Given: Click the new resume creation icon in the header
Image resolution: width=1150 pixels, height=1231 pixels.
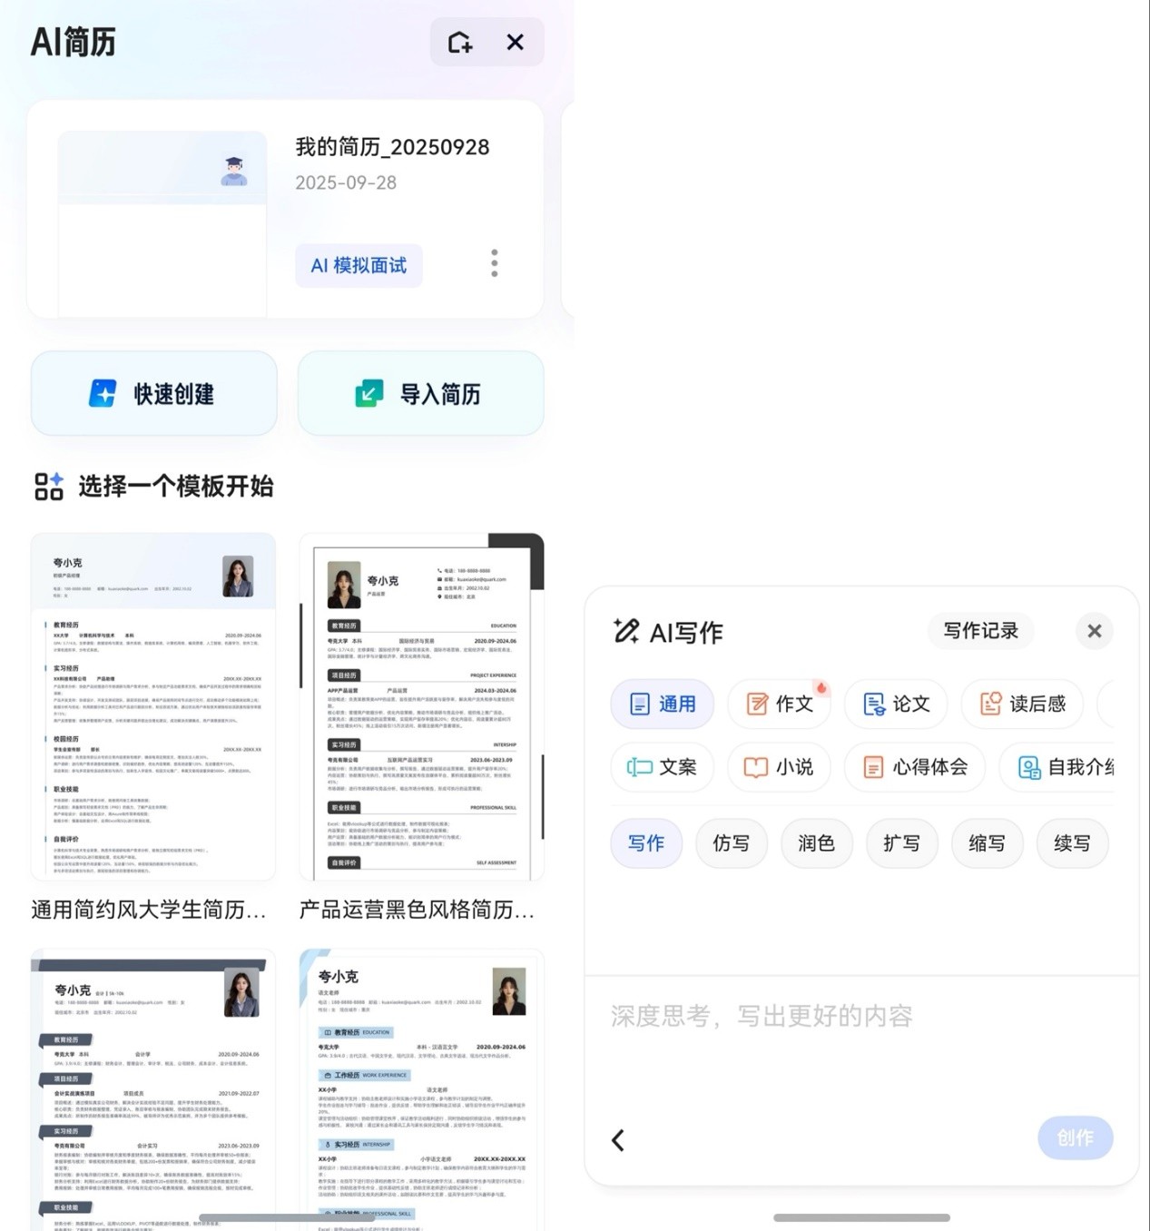Looking at the screenshot, I should tap(458, 42).
